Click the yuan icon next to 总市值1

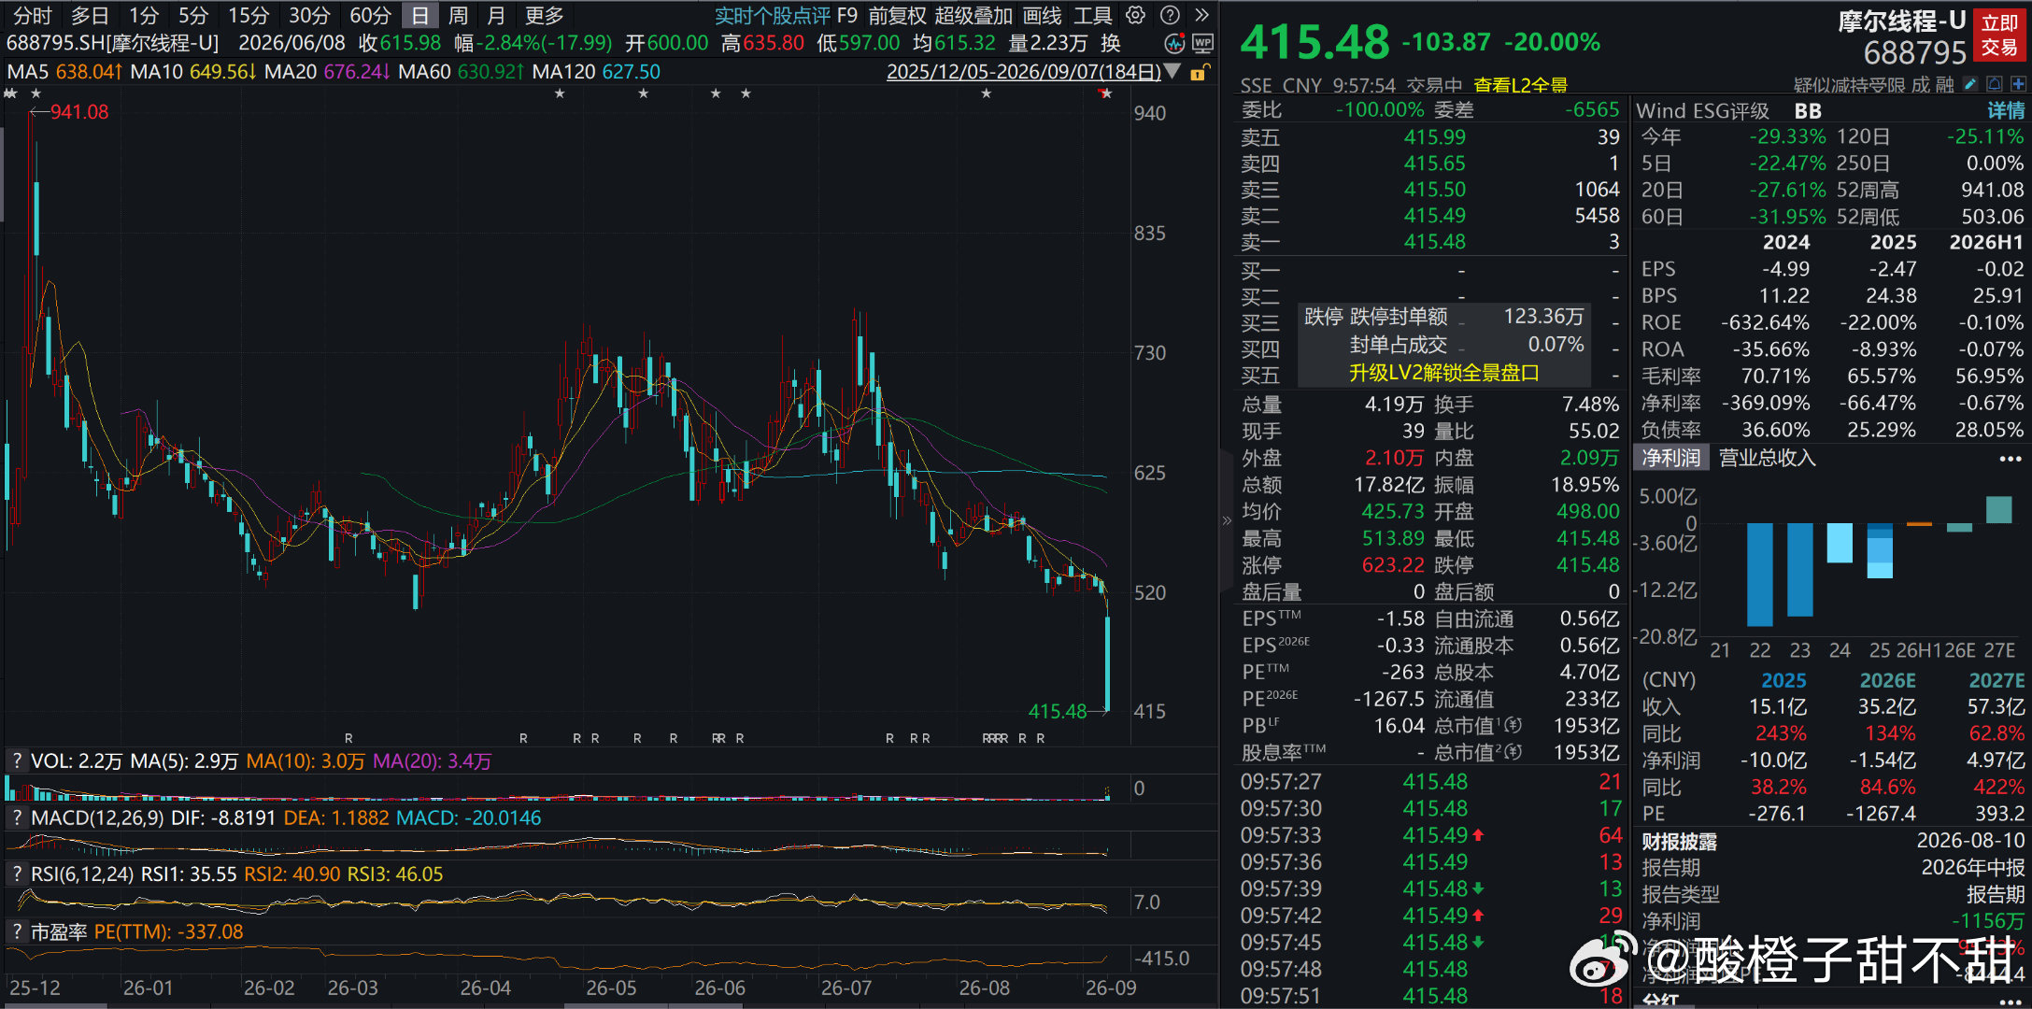[x=1513, y=725]
